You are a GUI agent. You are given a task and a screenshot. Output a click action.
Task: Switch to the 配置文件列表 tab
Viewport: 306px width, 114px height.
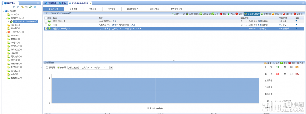177,9
